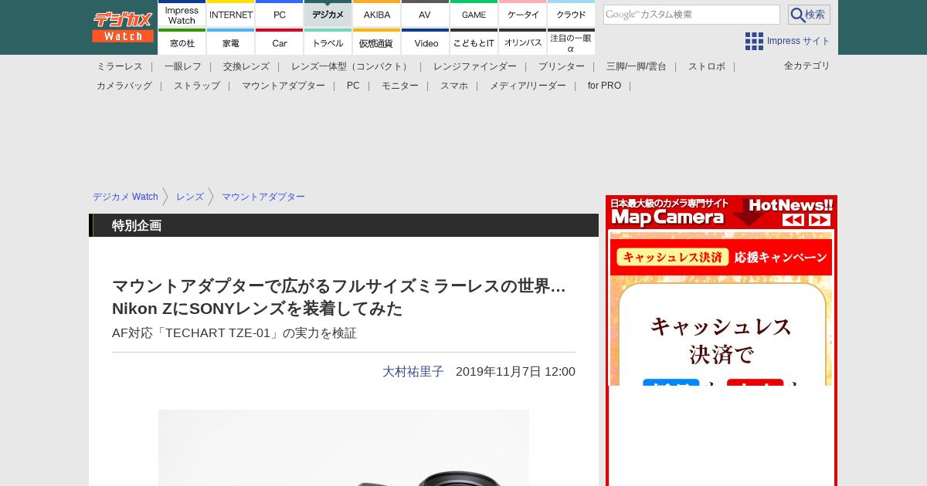This screenshot has width=927, height=486.
Task: Go to レンズ breadcrumb link
Action: (x=190, y=197)
